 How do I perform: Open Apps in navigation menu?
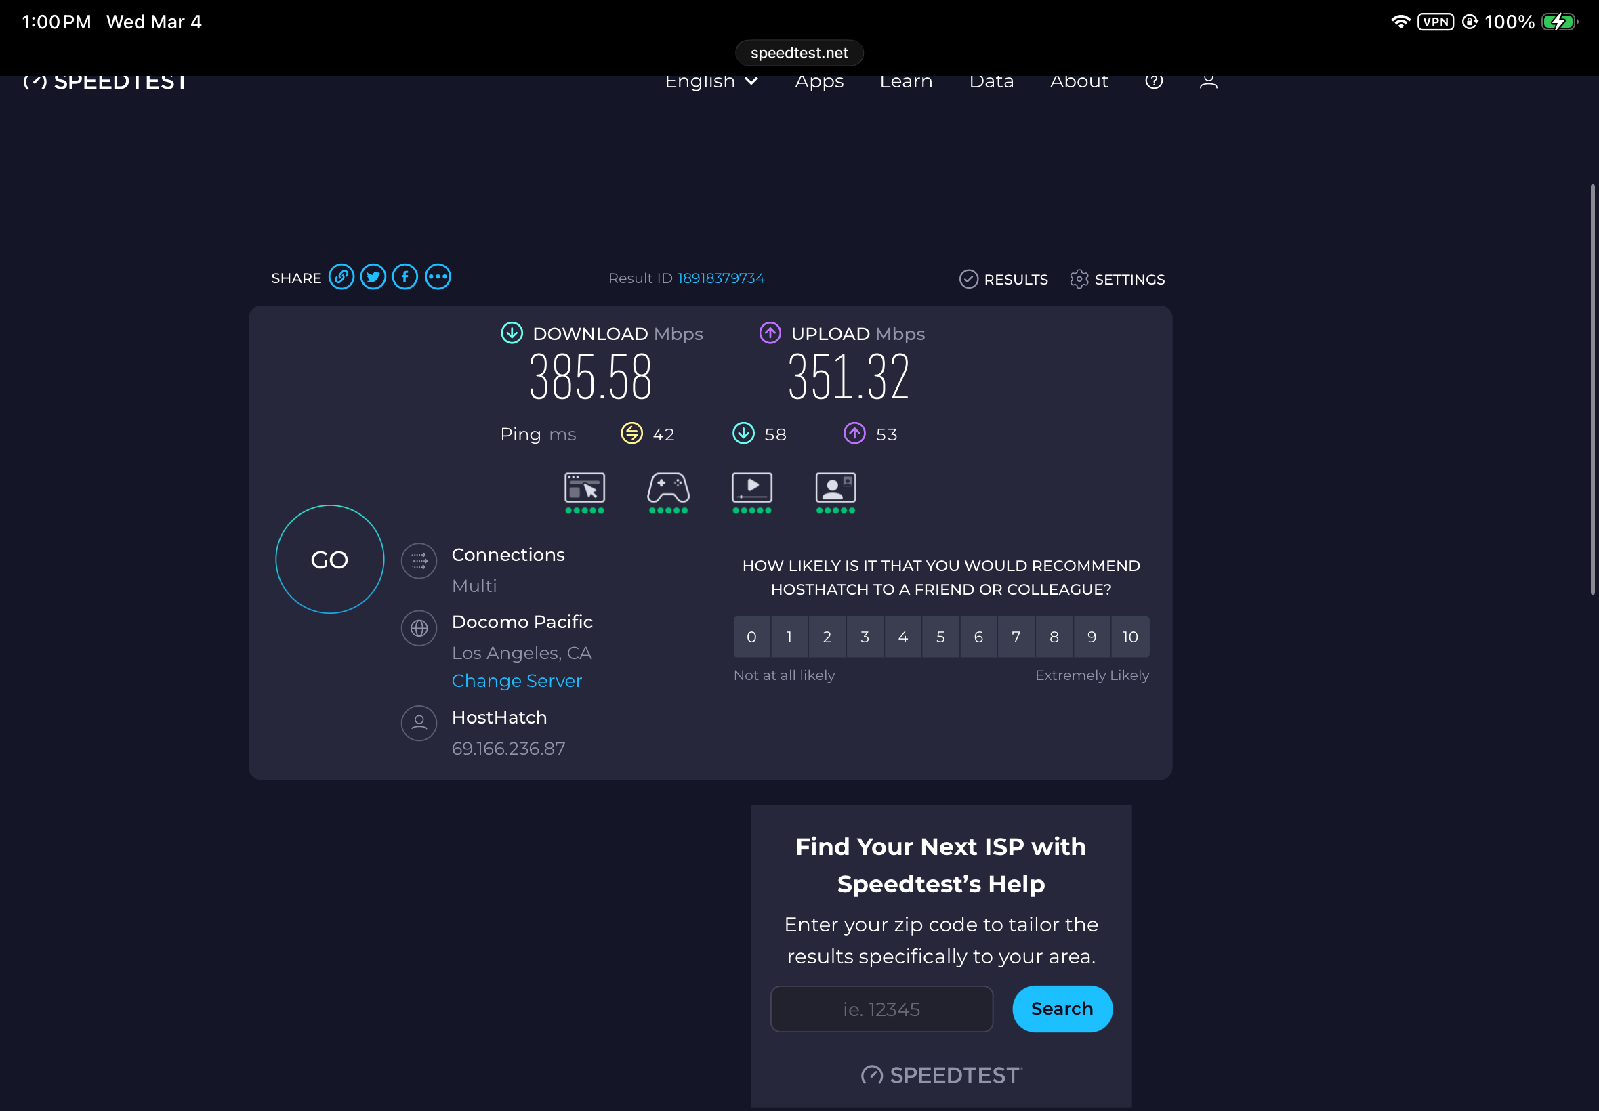pos(818,82)
